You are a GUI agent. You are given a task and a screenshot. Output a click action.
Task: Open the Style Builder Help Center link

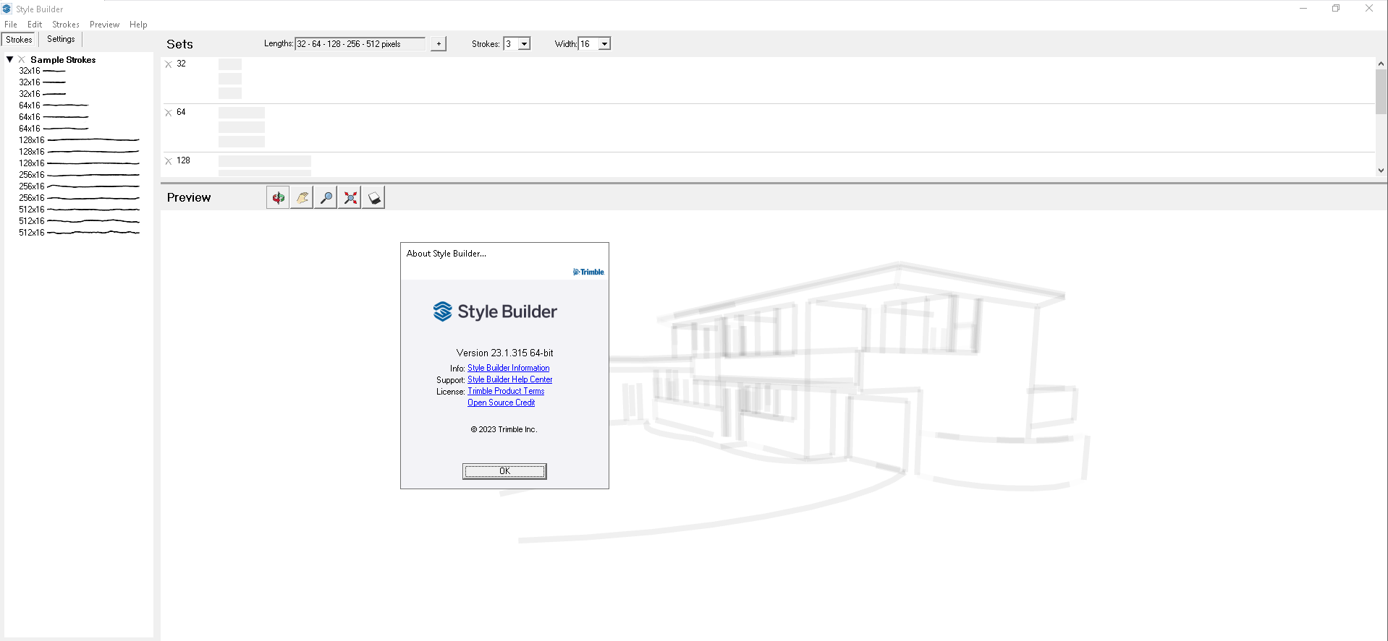509,379
